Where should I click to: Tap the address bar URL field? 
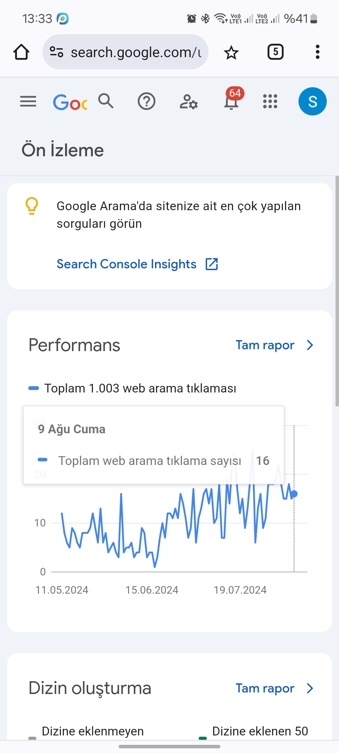[x=136, y=52]
